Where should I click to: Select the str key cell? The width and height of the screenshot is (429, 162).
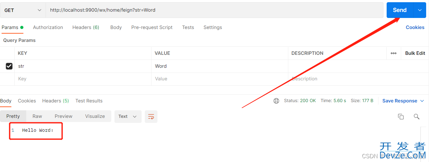83,66
